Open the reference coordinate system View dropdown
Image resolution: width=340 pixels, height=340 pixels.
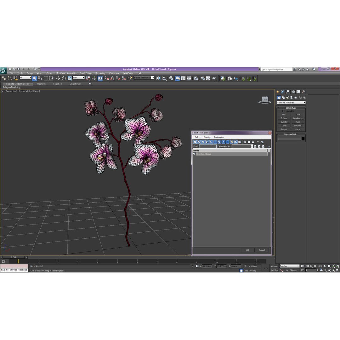click(79, 78)
